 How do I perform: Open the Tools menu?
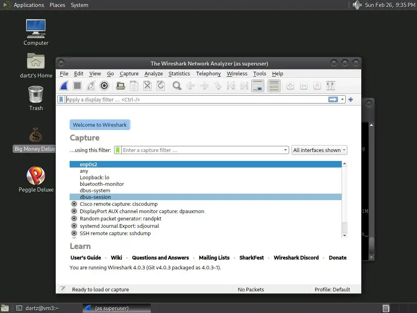tap(259, 74)
